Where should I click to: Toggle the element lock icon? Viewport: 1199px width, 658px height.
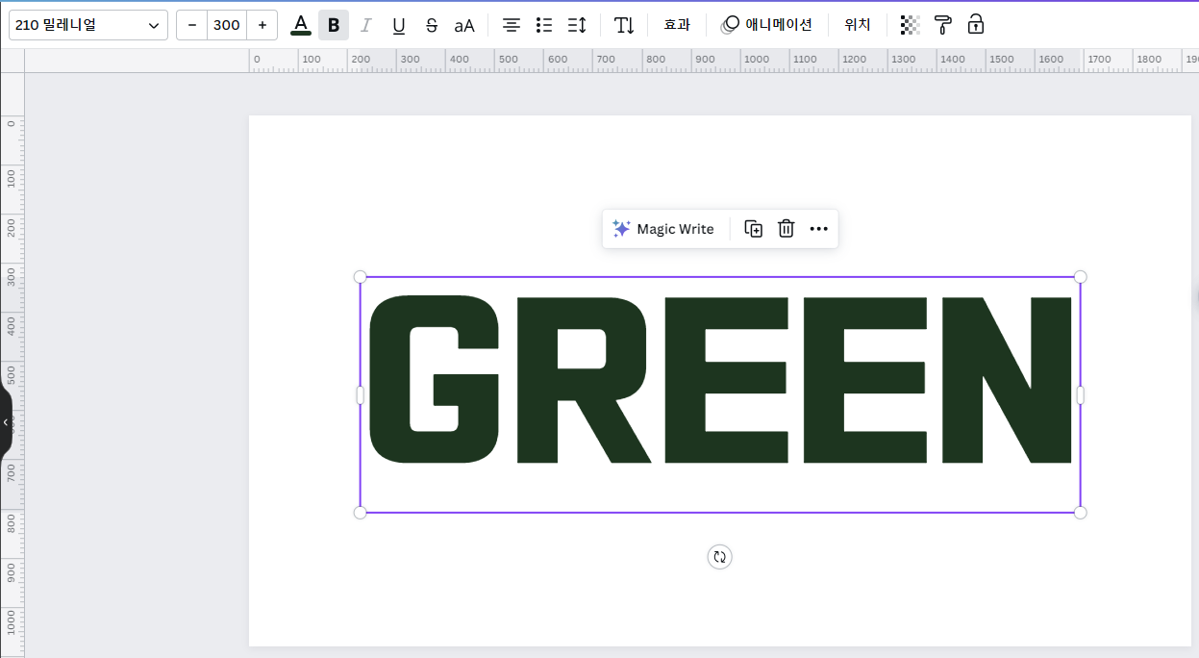975,25
